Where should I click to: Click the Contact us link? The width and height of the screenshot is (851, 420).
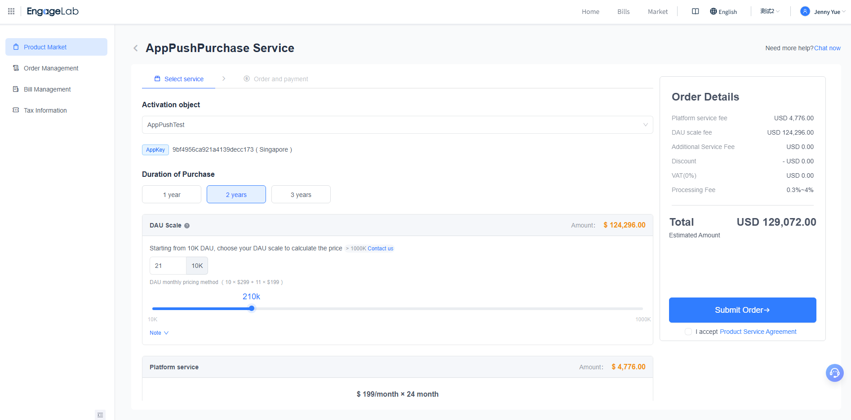point(380,249)
